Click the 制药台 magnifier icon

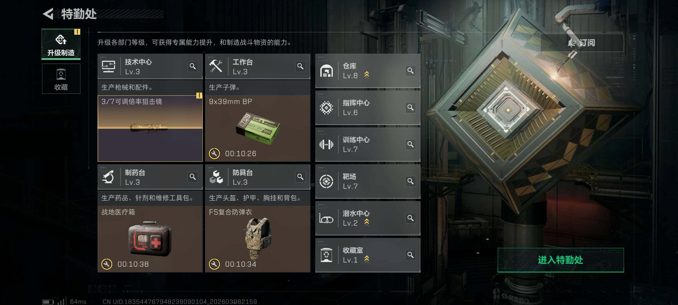click(193, 177)
